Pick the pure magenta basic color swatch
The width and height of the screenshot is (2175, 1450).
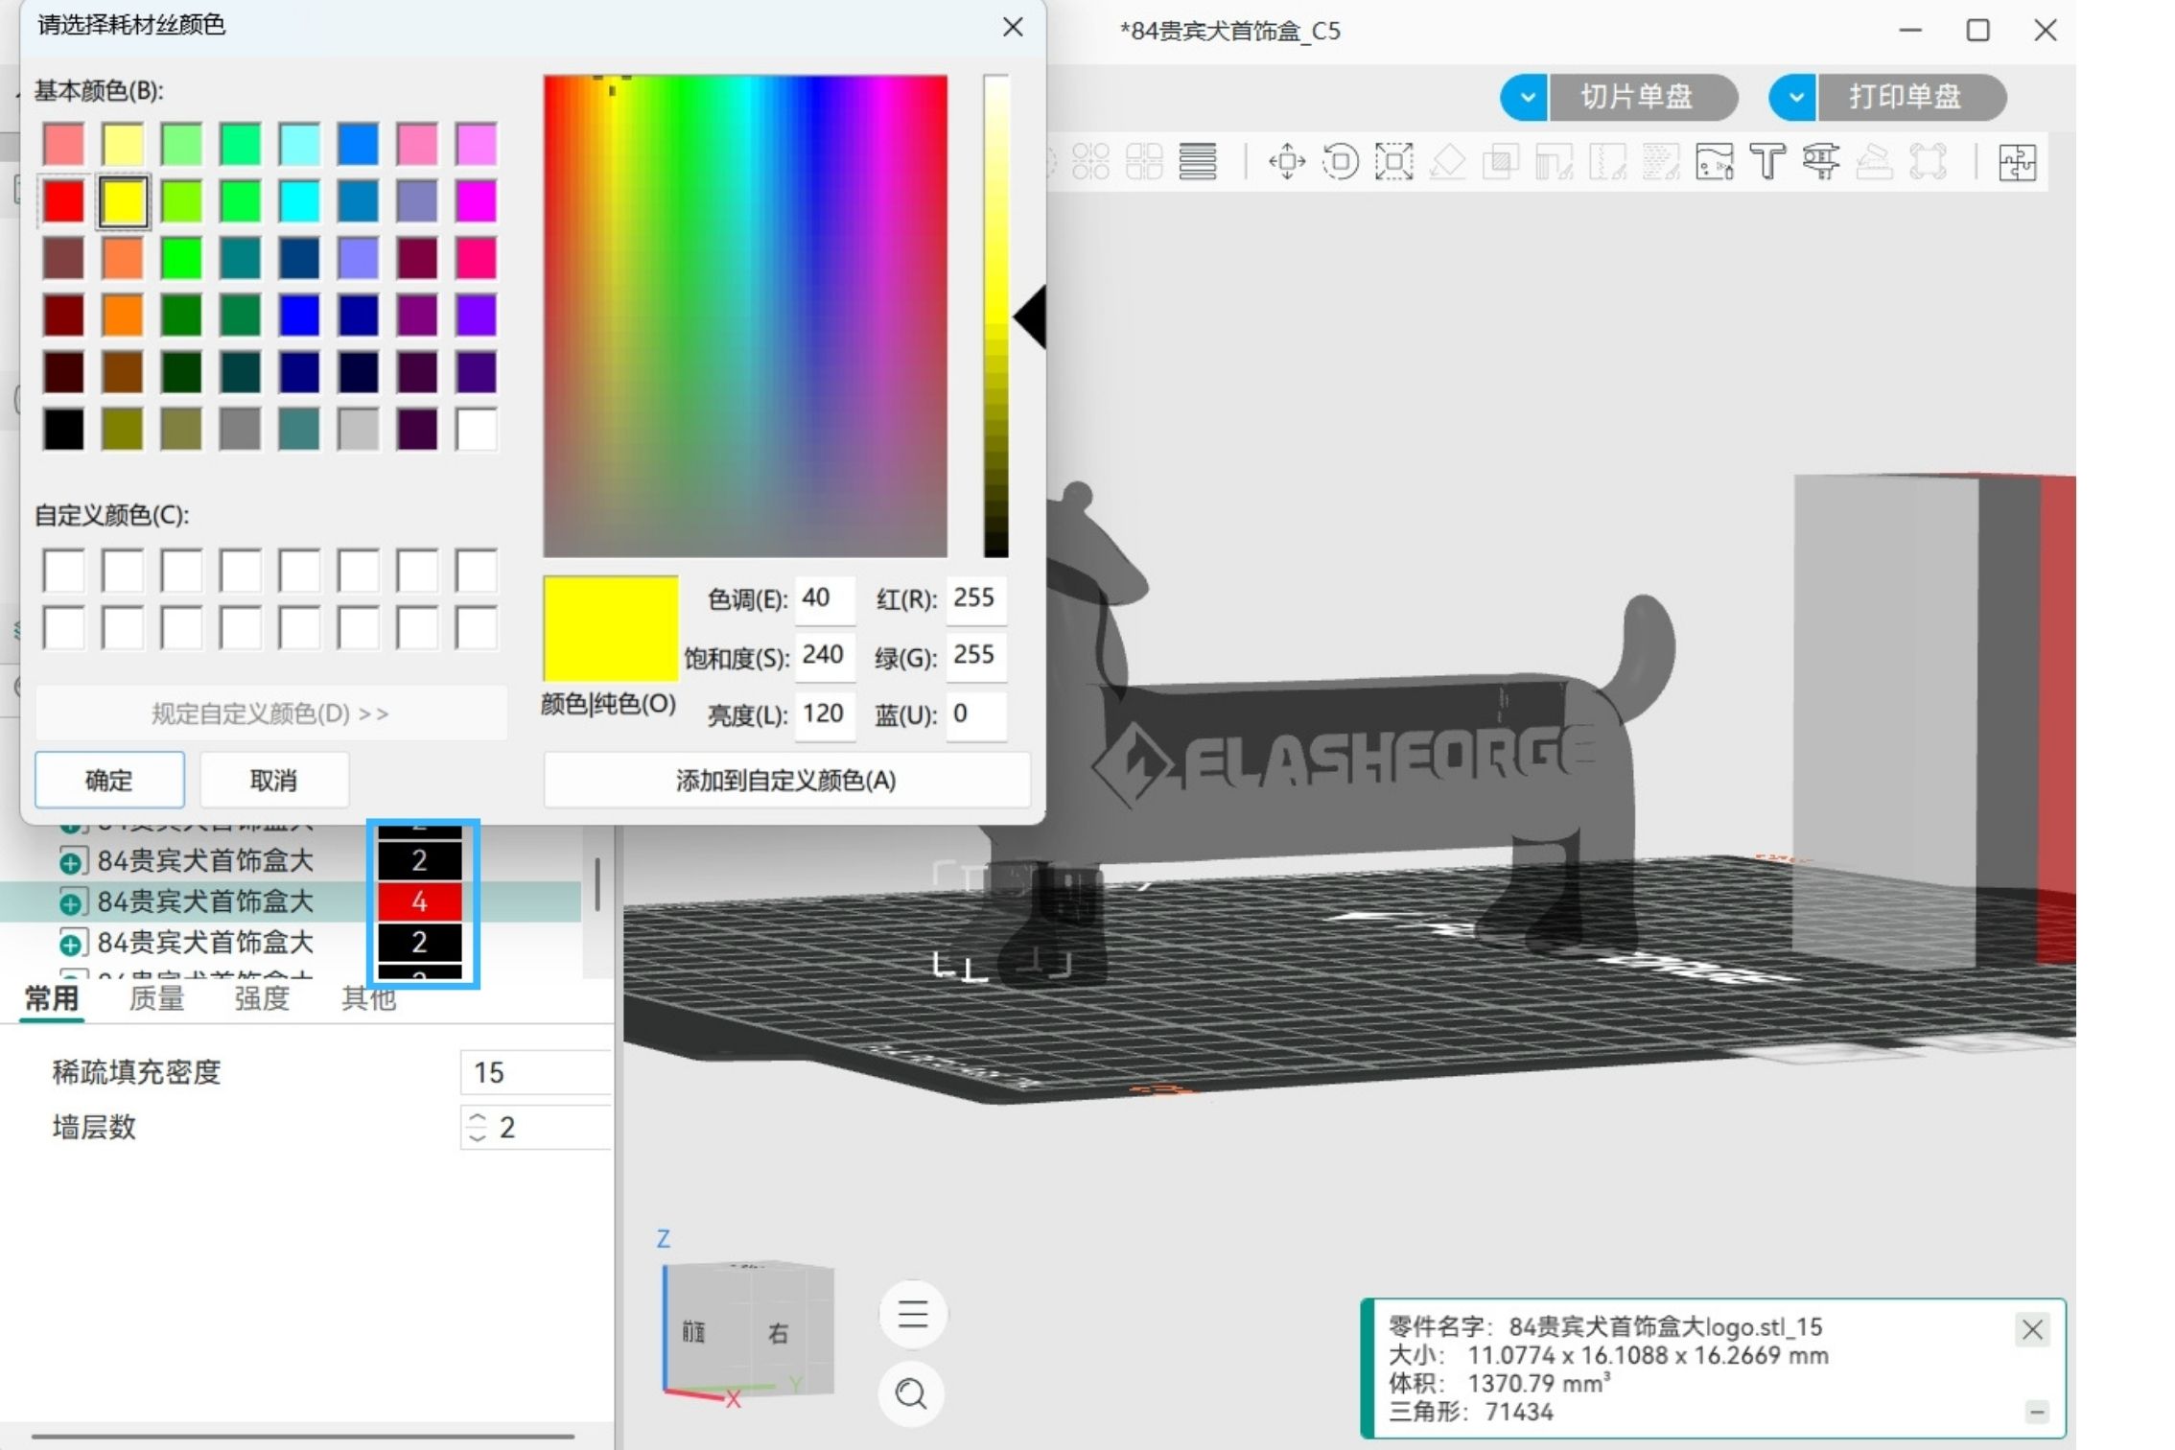[476, 201]
